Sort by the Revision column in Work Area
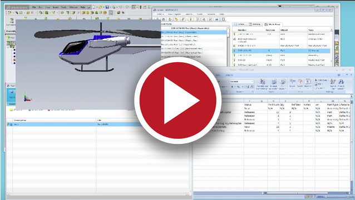This screenshot has width=355, height=200. pos(270,30)
